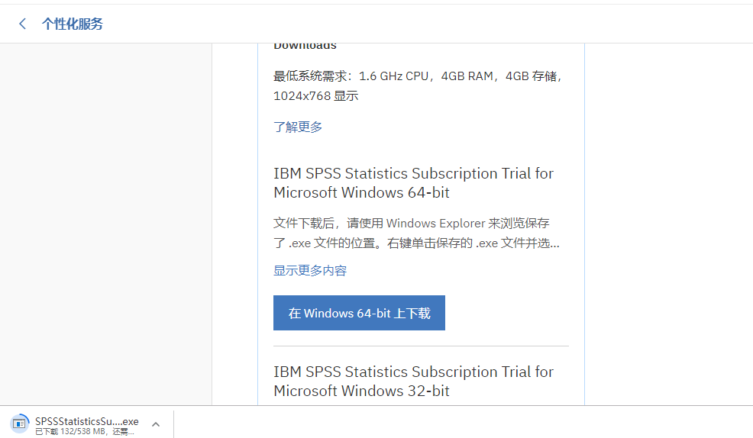This screenshot has width=753, height=438.
Task: Click the back arrow beside 个性化服务
Action: coord(23,24)
